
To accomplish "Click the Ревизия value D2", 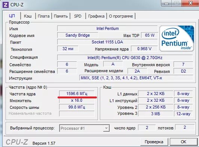I will coord(183,71).
